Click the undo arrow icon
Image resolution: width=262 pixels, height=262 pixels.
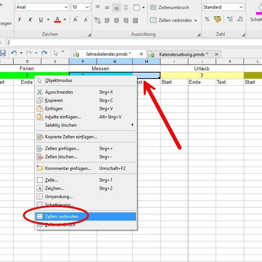pos(14,53)
